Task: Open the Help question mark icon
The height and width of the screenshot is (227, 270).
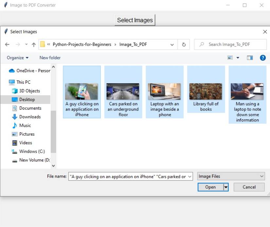Action: tap(262, 58)
